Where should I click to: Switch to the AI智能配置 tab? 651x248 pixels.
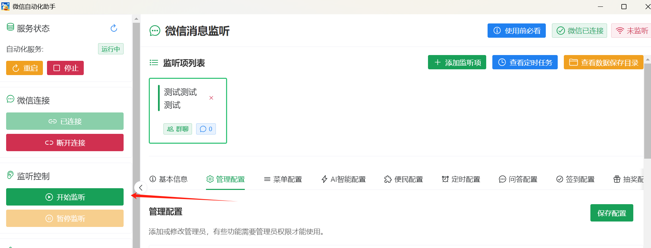[x=343, y=179]
